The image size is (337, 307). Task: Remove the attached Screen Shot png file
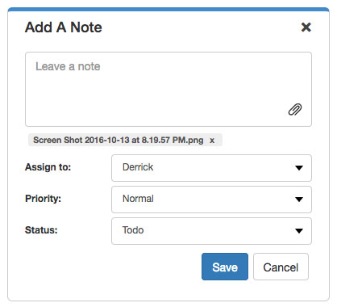pos(212,141)
